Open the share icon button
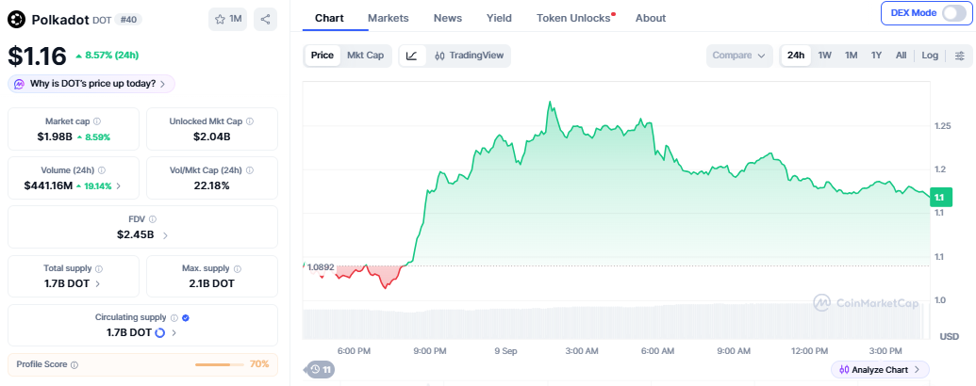The width and height of the screenshot is (976, 386). 265,19
